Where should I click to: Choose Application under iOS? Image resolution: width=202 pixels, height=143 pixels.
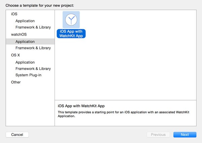(x=25, y=21)
